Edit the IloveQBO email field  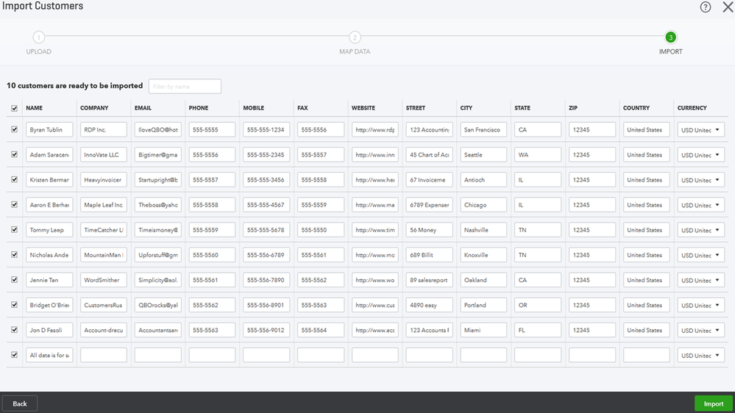[x=158, y=130]
